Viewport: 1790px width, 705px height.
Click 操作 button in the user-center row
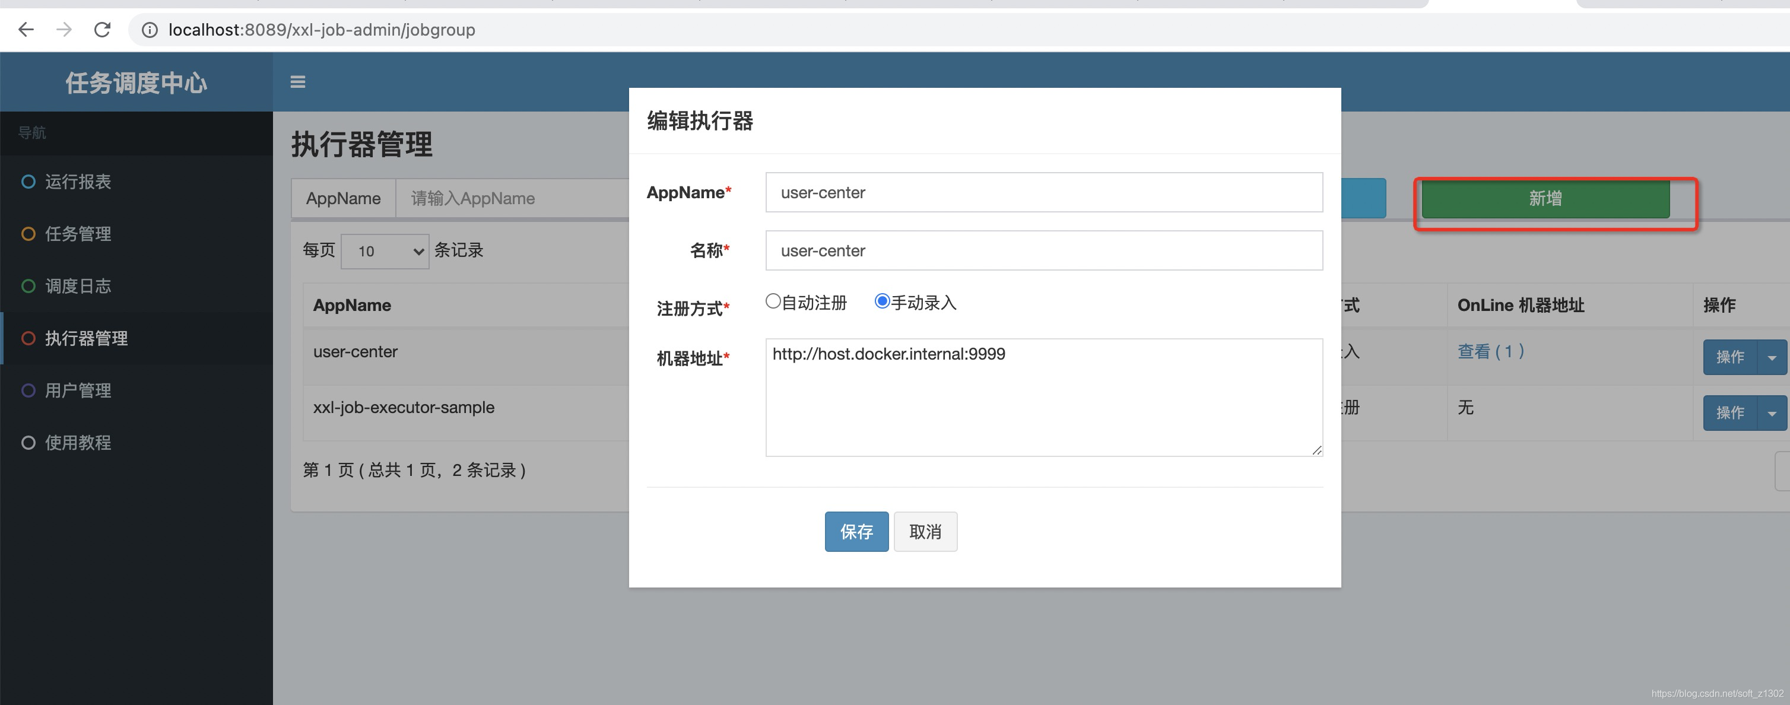(x=1729, y=357)
